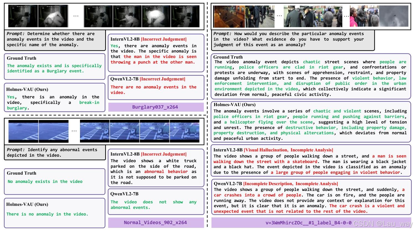Click 'QwenVL2-7B [Incorrect Judgement]' heading
This screenshot has height=231, width=414.
point(148,79)
